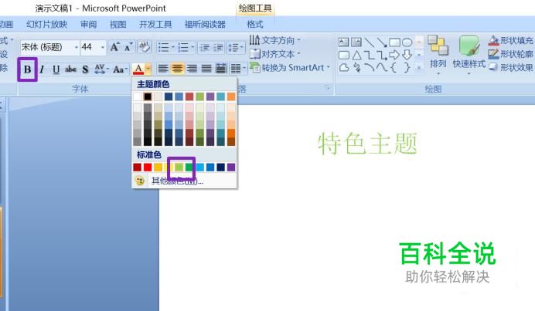Open the columns dropdown

coord(244,69)
